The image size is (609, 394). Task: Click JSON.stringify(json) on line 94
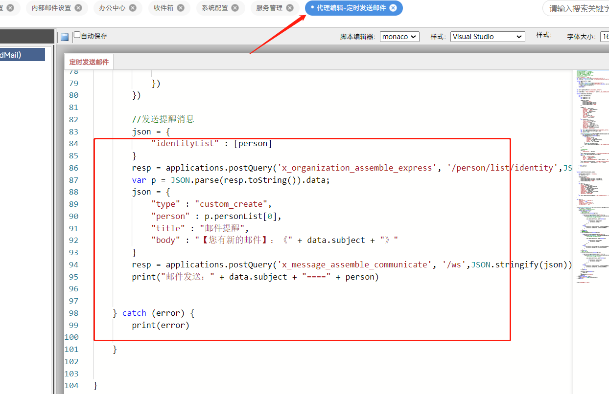coord(519,264)
